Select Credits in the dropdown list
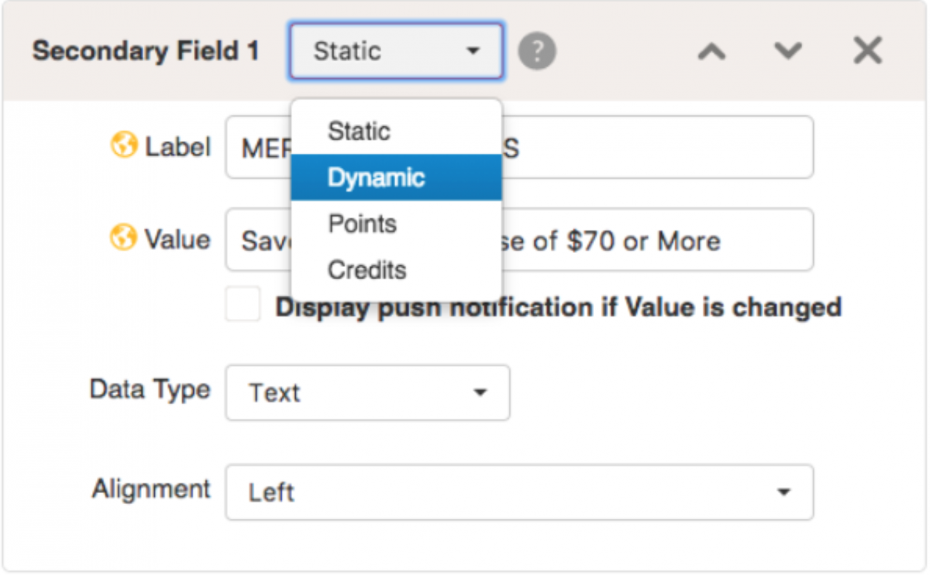This screenshot has width=930, height=575. click(x=397, y=270)
